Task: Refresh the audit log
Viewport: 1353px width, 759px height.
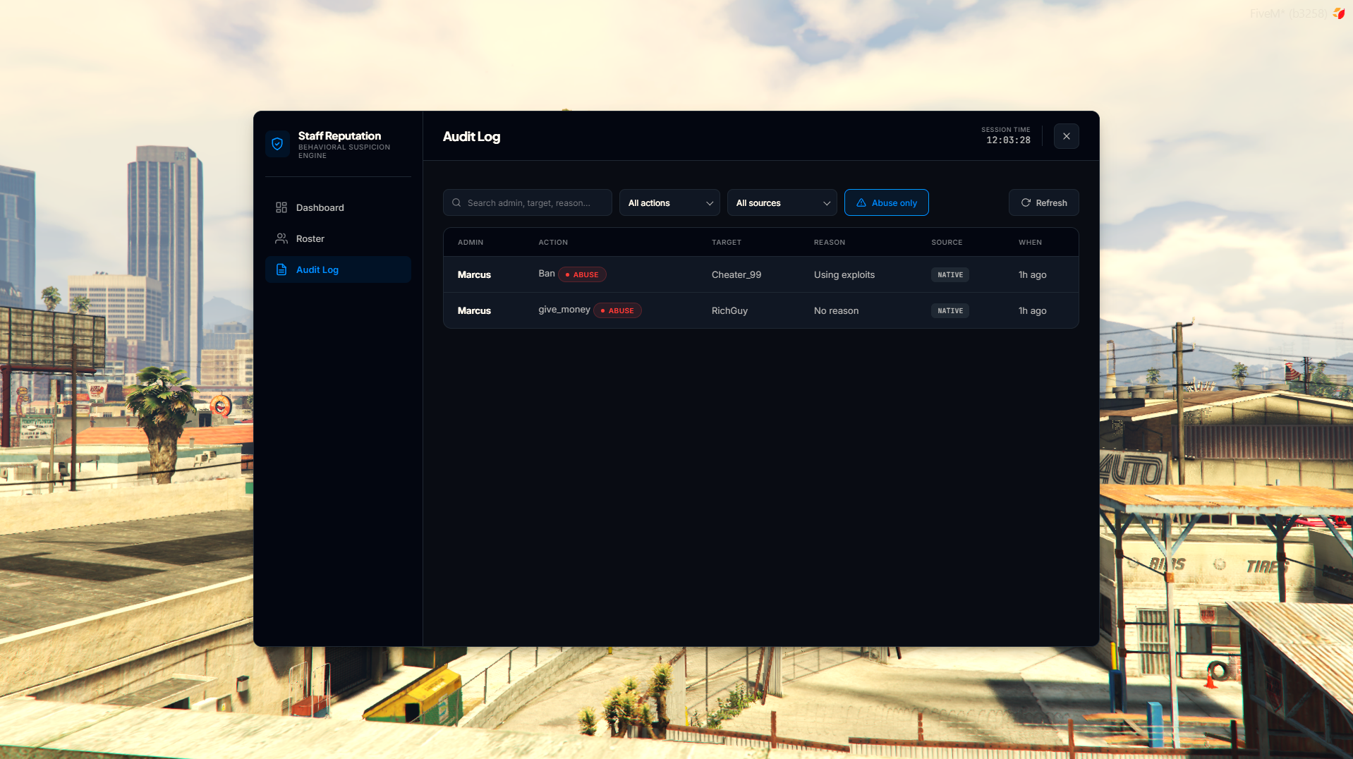Action: pyautogui.click(x=1043, y=202)
